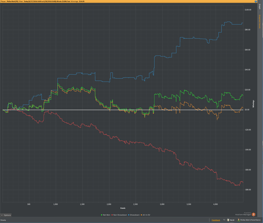Click the $80.00 y-axis label
The height and width of the screenshot is (223, 263).
coord(247,30)
